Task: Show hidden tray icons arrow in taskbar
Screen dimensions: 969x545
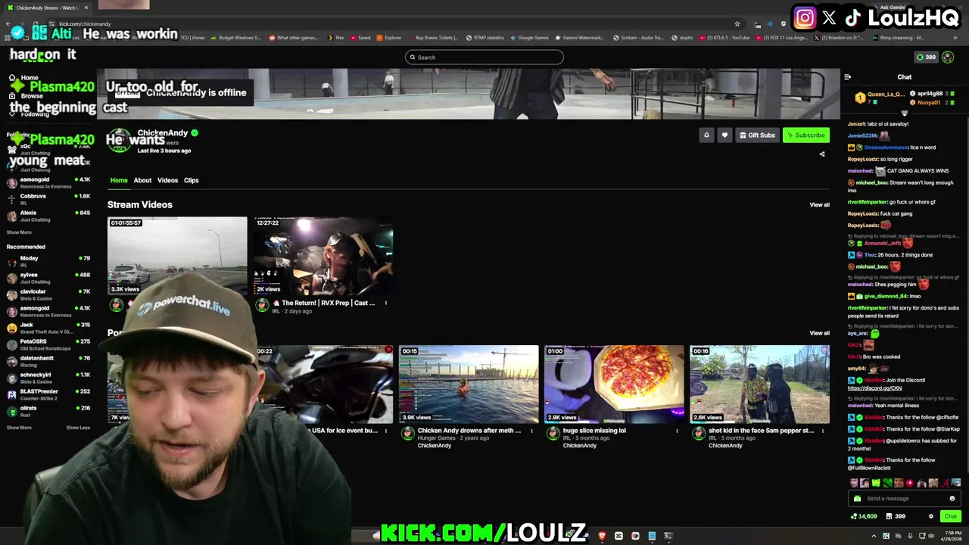Action: coord(874,536)
